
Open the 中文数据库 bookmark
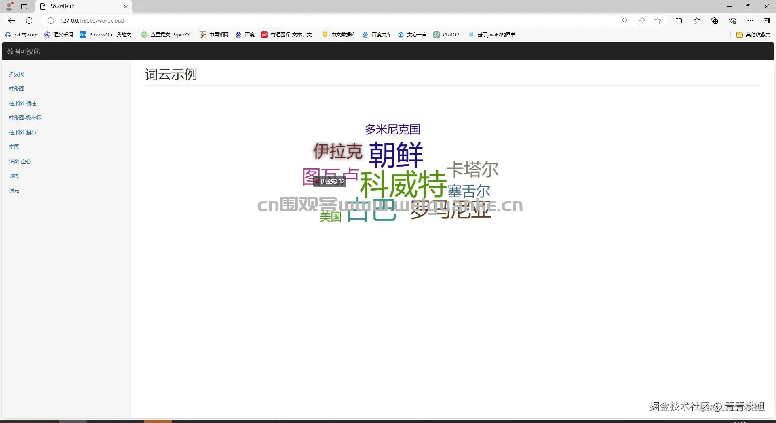pos(339,35)
